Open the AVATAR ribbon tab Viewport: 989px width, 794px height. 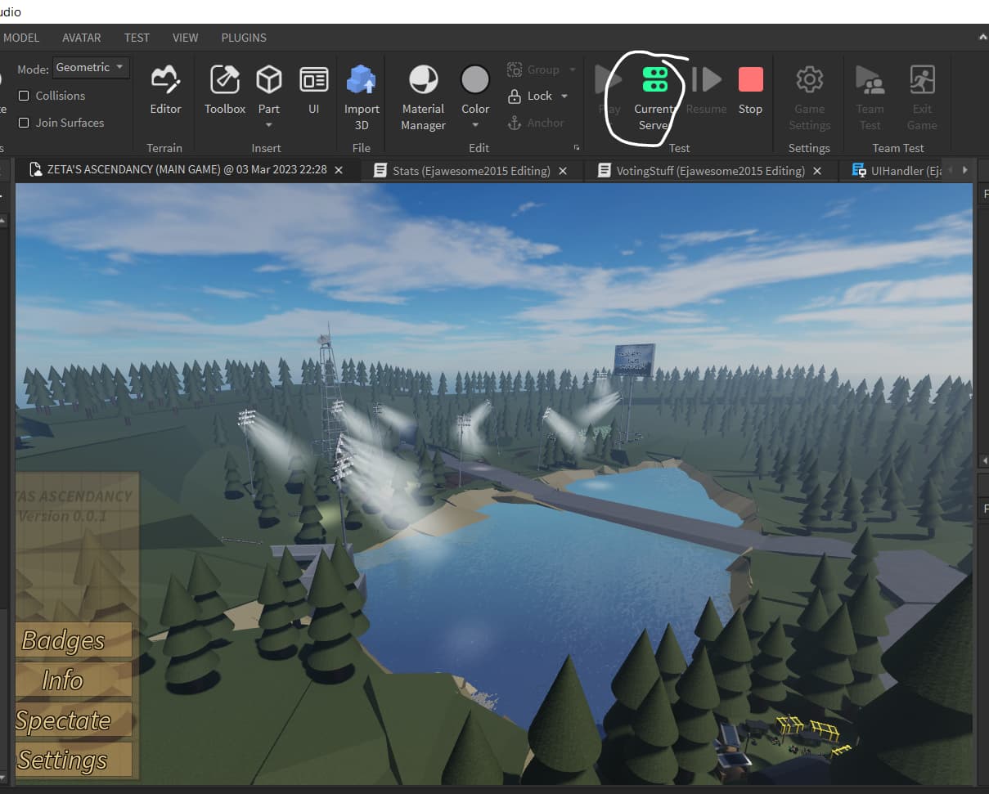pyautogui.click(x=82, y=38)
